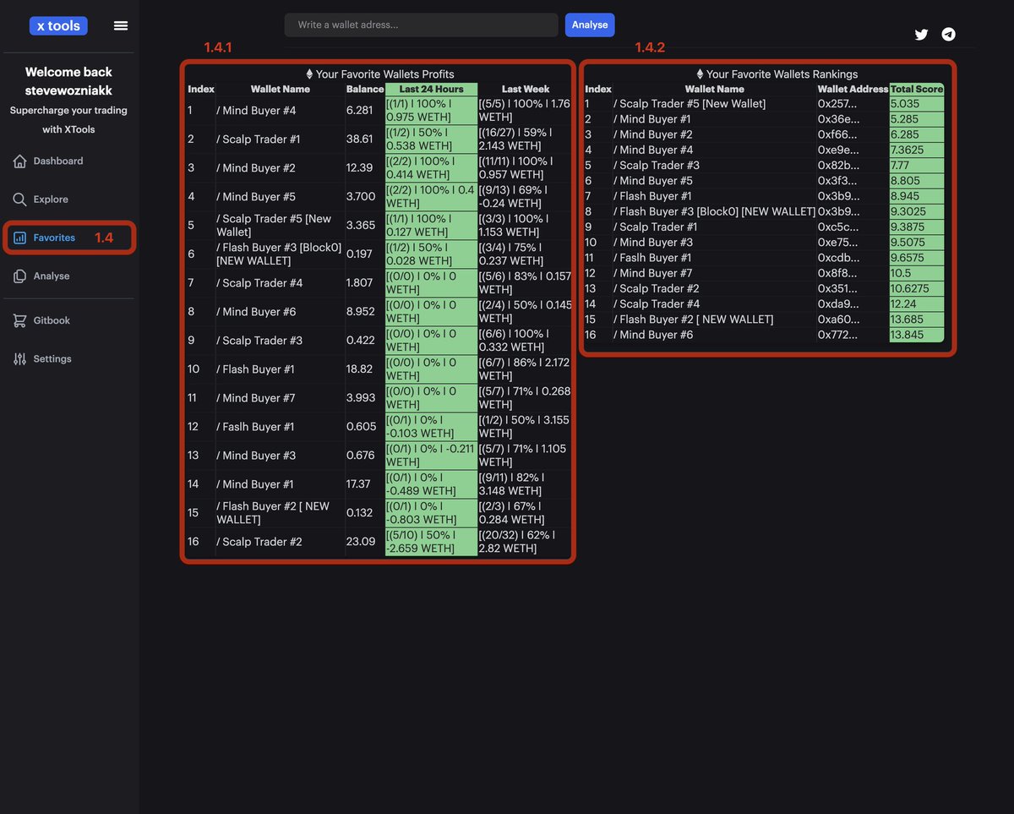The height and width of the screenshot is (814, 1014).
Task: Click the [(20/32) | 62% | 2.82 WETH] cell
Action: click(525, 542)
